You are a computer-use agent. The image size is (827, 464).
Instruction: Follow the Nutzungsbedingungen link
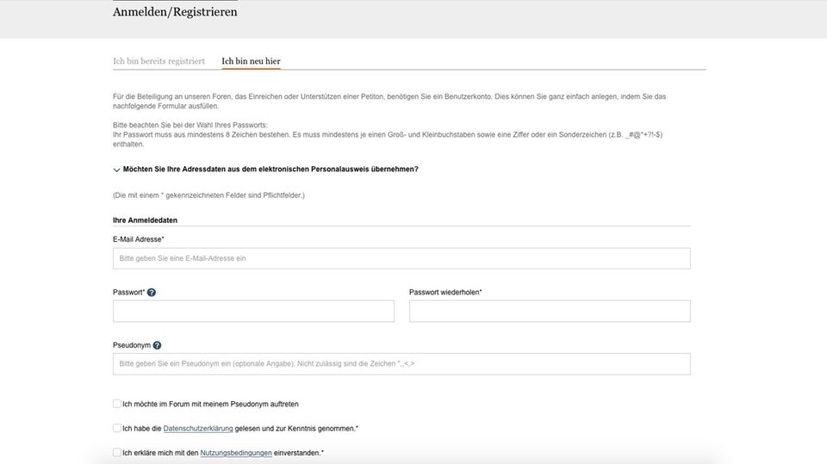coord(236,453)
